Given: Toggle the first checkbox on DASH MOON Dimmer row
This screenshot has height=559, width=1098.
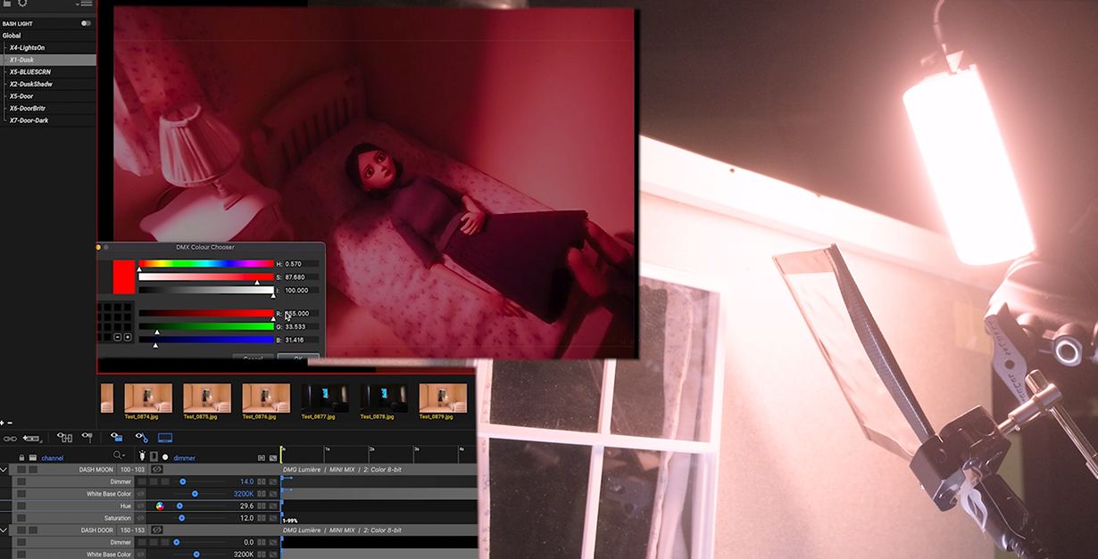Looking at the screenshot, I should click(x=21, y=481).
